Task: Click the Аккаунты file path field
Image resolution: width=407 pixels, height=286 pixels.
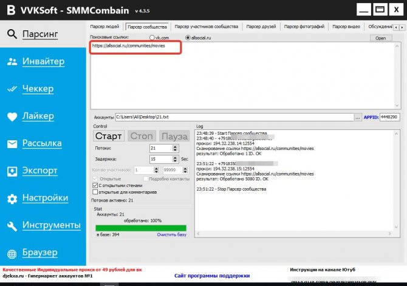Action: (234, 117)
